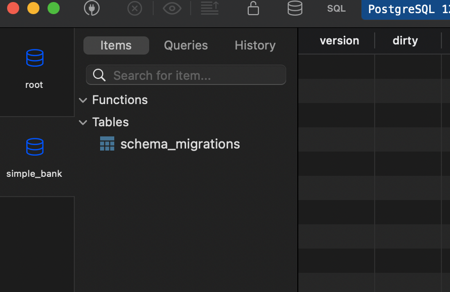The width and height of the screenshot is (450, 292).
Task: Close the window with red button
Action: (x=13, y=8)
